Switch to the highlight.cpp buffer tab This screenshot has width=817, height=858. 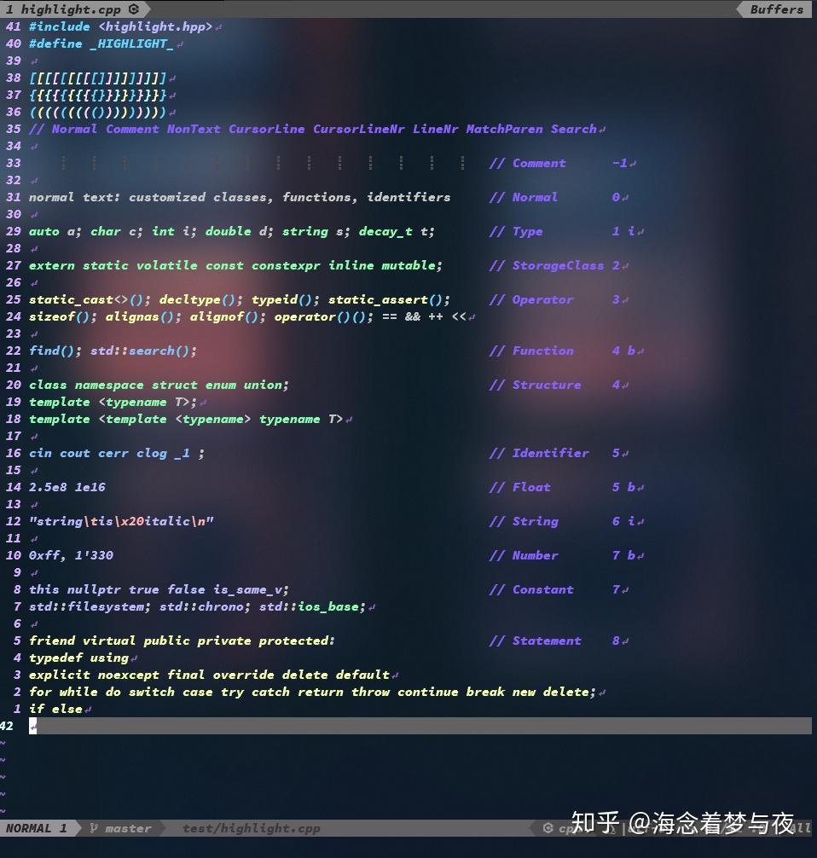click(72, 9)
